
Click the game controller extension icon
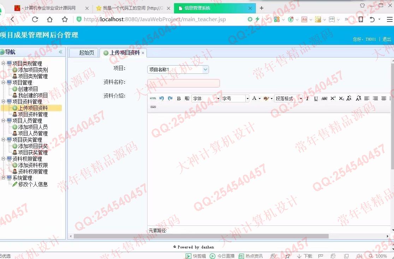[x=332, y=19]
